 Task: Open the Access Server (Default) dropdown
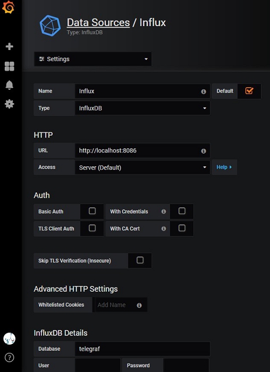tap(142, 167)
